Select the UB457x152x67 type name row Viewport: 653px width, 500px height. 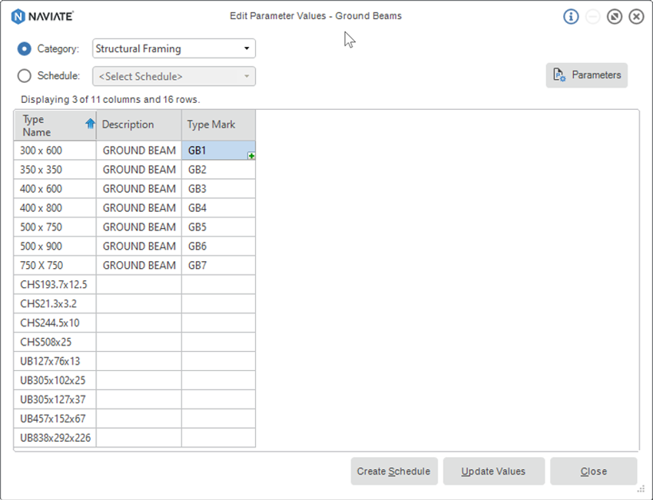pyautogui.click(x=55, y=419)
